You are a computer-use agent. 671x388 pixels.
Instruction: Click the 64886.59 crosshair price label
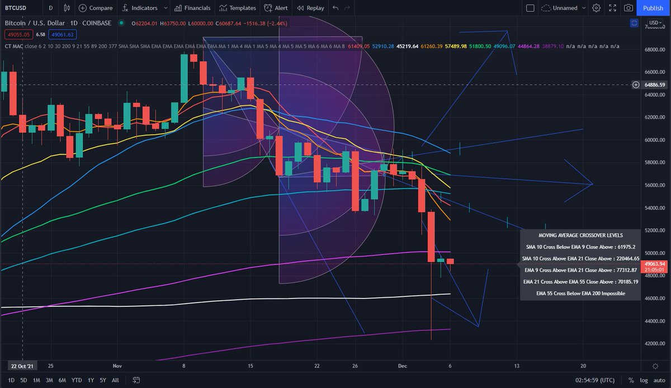click(x=654, y=85)
